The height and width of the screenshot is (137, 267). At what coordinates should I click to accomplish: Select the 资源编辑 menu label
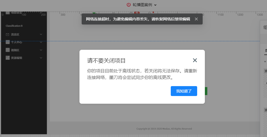(16, 58)
